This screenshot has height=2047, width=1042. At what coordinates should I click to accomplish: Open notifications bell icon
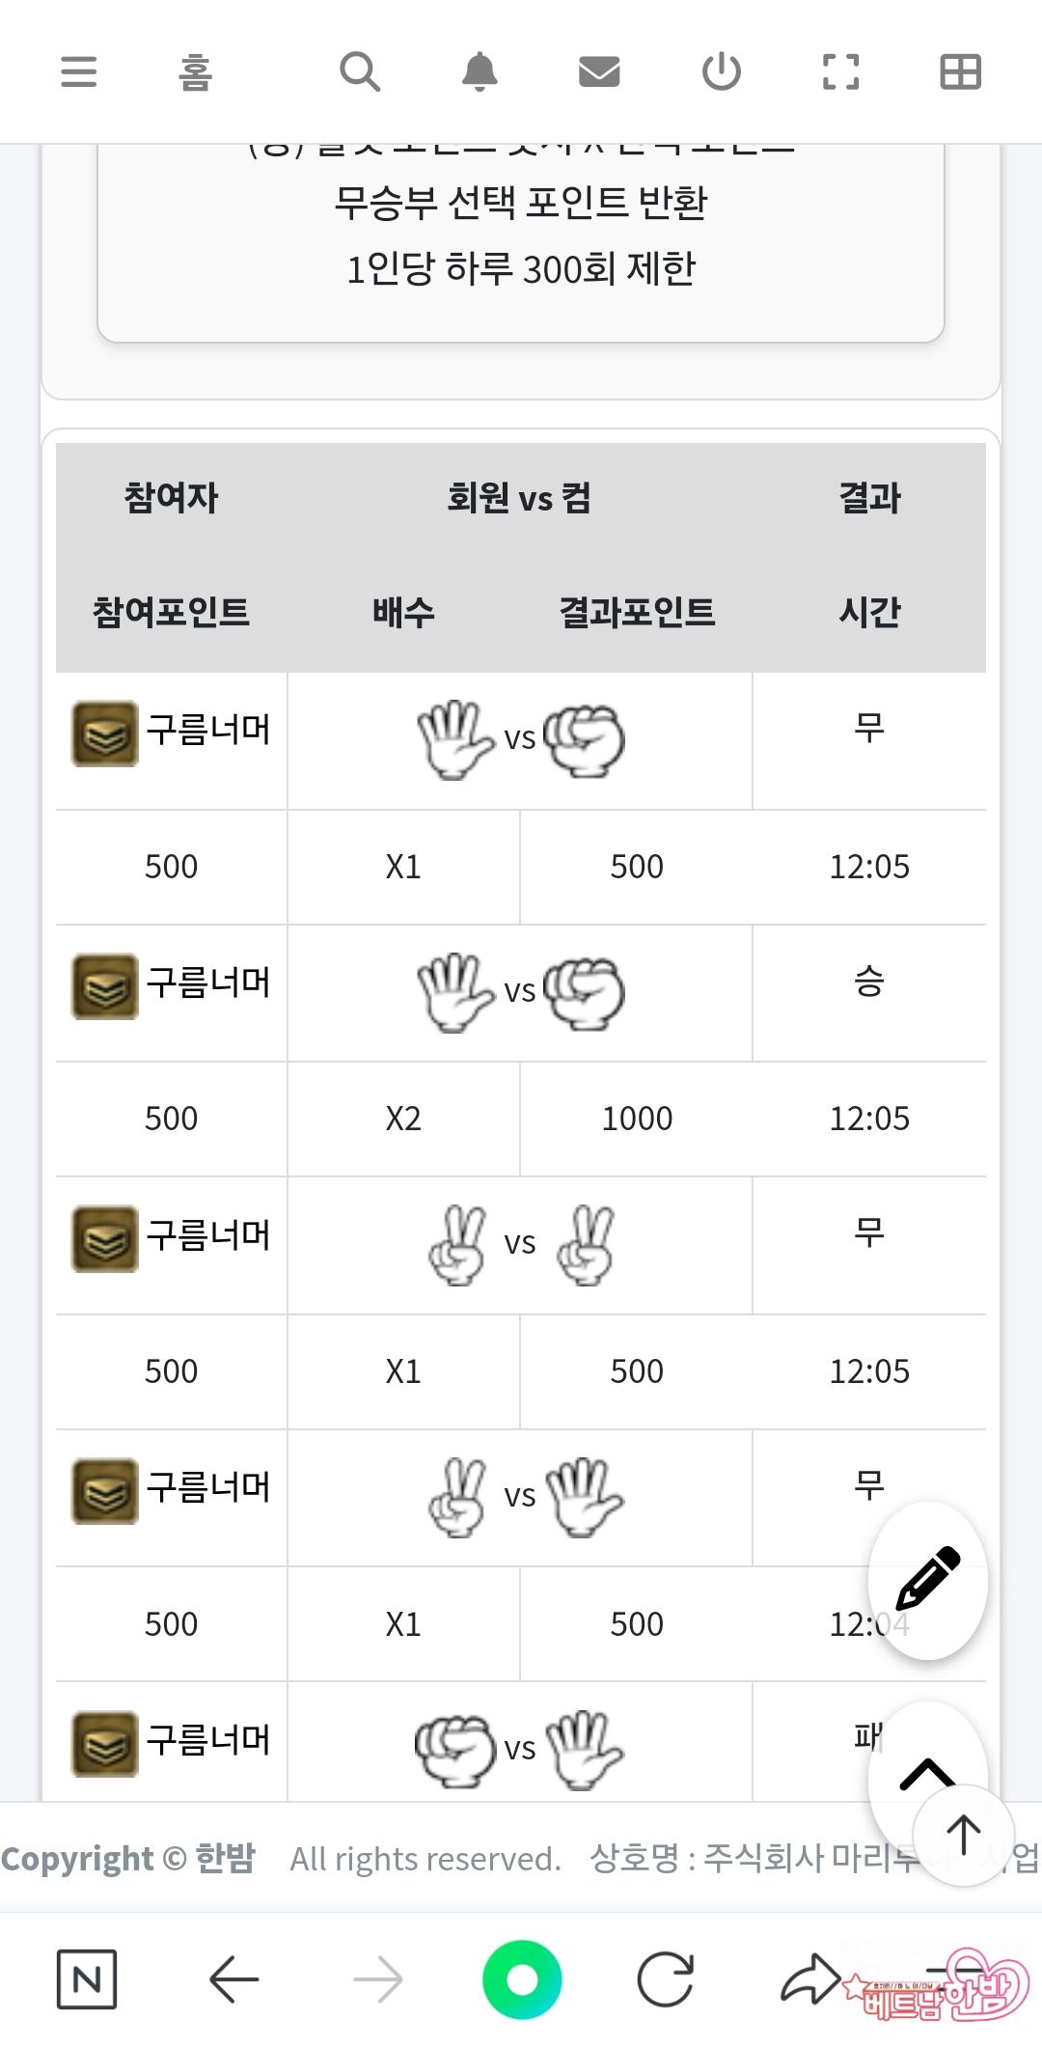pos(480,72)
